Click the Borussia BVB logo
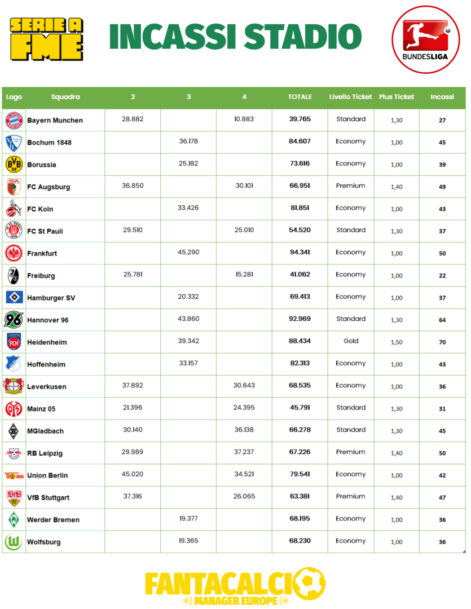 (14, 165)
